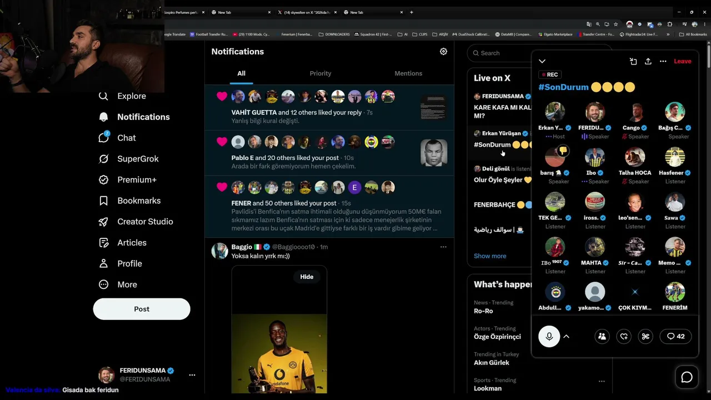Open FERIDUNSAMA account switcher dots
The width and height of the screenshot is (711, 400).
[192, 375]
